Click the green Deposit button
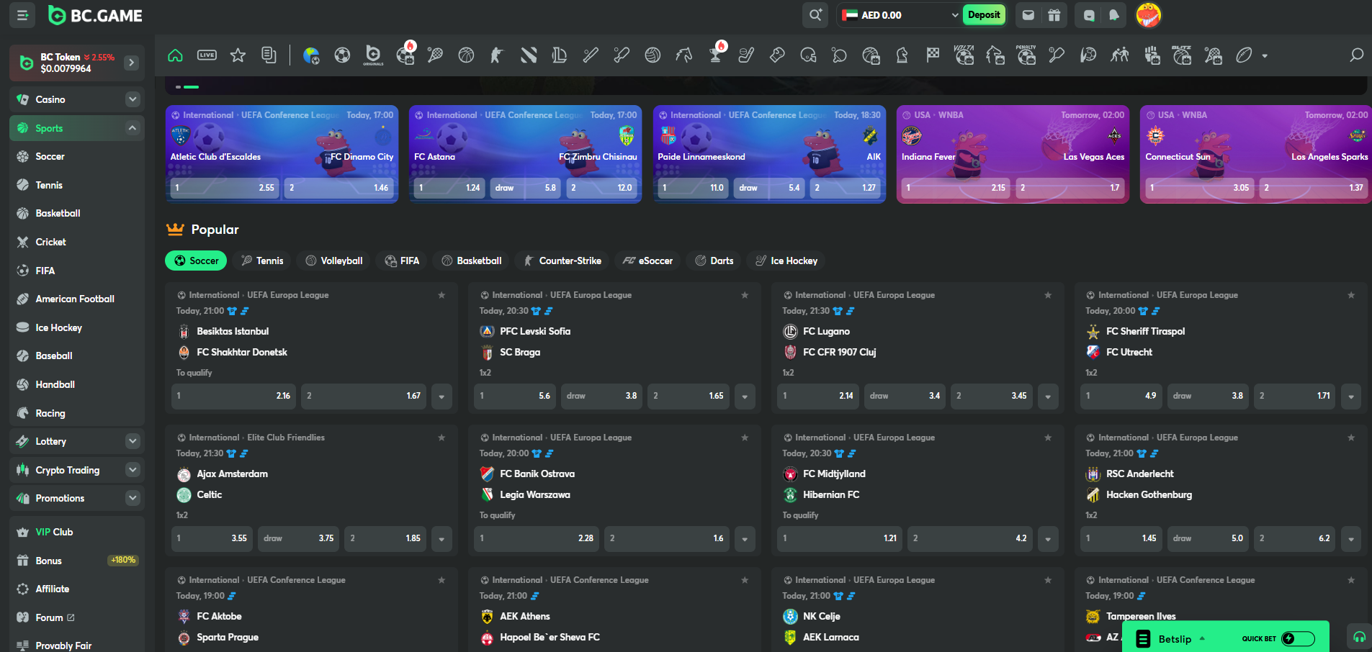This screenshot has width=1372, height=652. coord(984,15)
